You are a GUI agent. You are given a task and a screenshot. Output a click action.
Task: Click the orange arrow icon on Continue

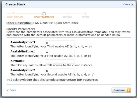129,90
